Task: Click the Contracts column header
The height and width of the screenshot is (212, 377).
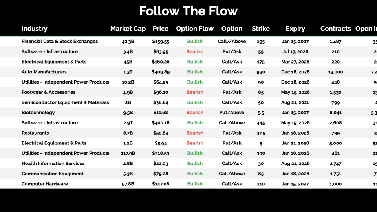Action: 335,29
